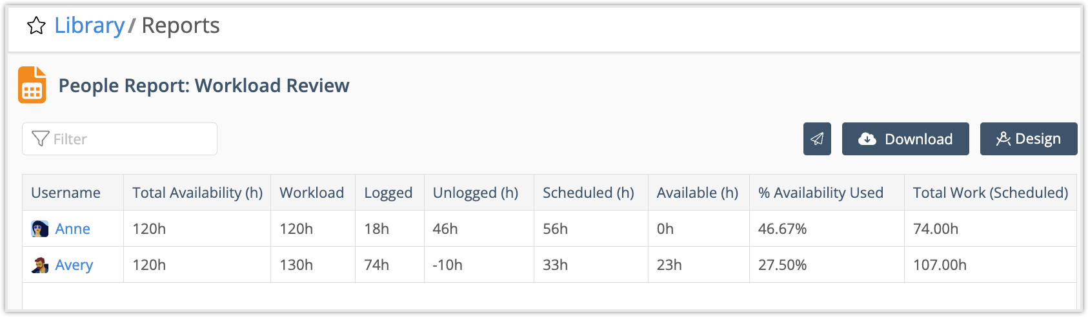Sort by Workload column header

click(312, 193)
